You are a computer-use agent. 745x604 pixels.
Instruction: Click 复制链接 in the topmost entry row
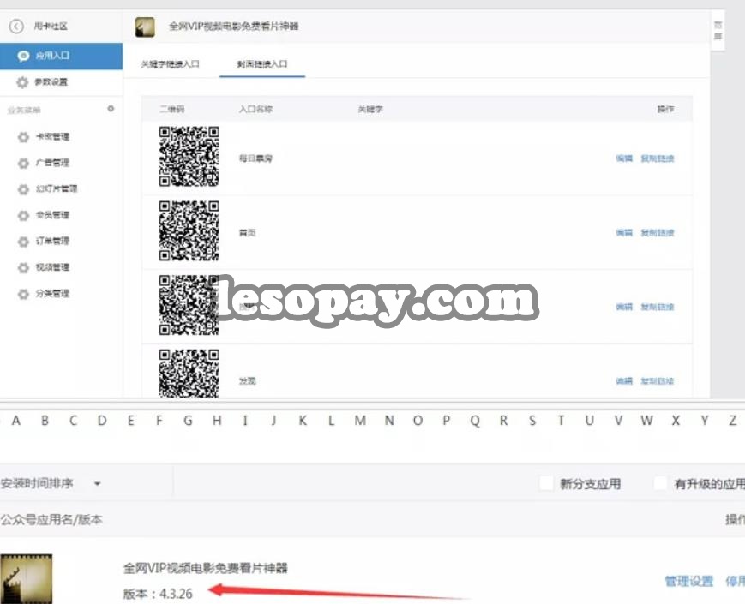tap(658, 158)
